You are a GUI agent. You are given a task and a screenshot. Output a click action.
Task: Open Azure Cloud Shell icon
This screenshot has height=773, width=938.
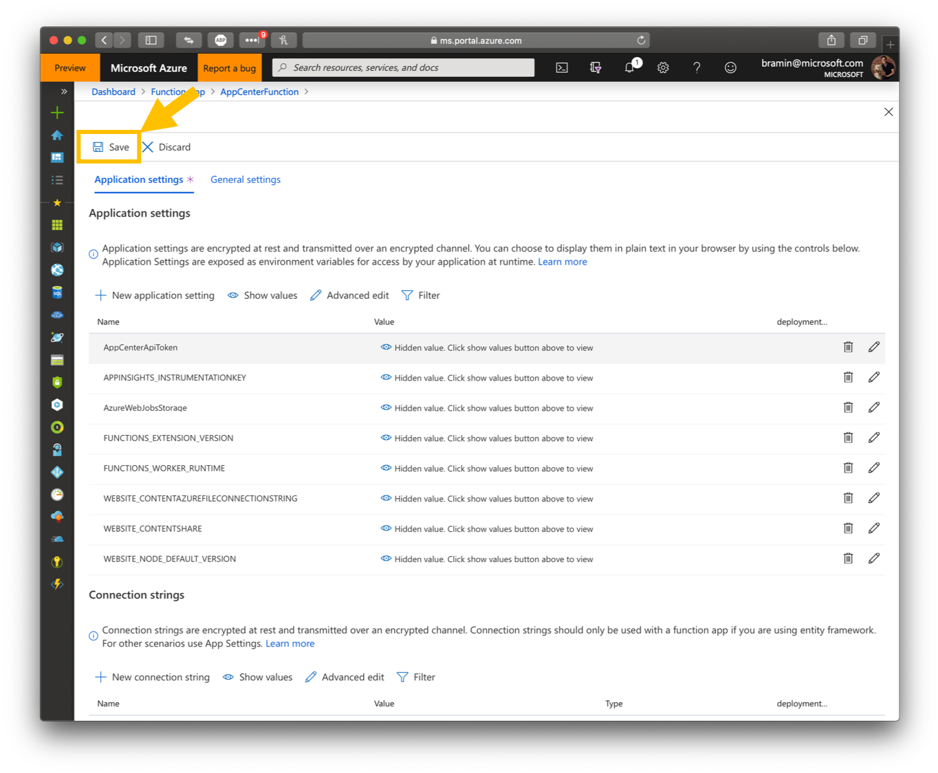[x=562, y=67]
